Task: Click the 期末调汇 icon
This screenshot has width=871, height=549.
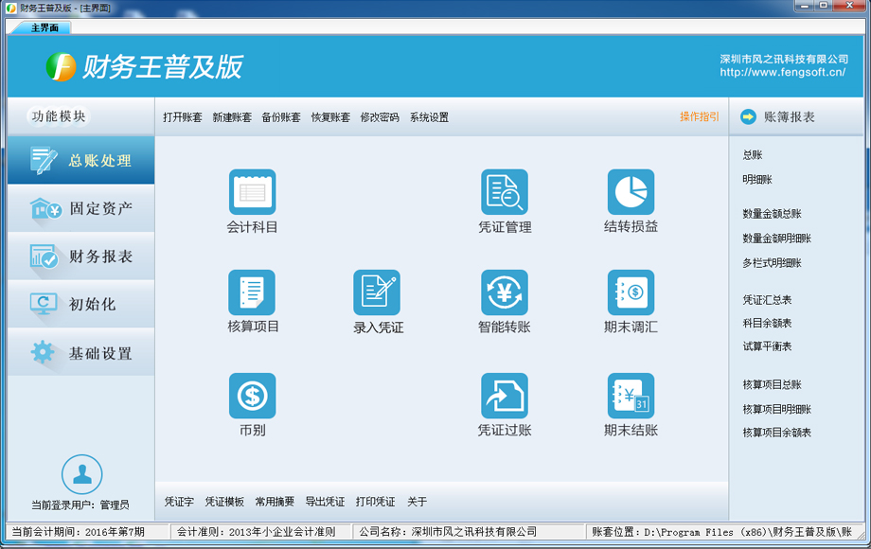Action: click(x=631, y=292)
